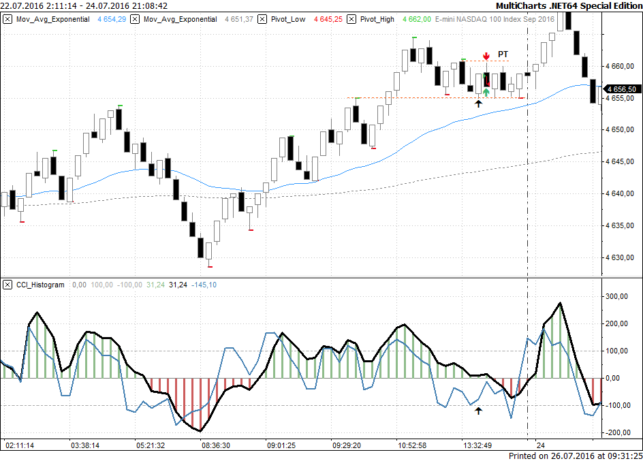The image size is (643, 461).
Task: Click the value 4 651,37 in the status line
Action: point(239,19)
